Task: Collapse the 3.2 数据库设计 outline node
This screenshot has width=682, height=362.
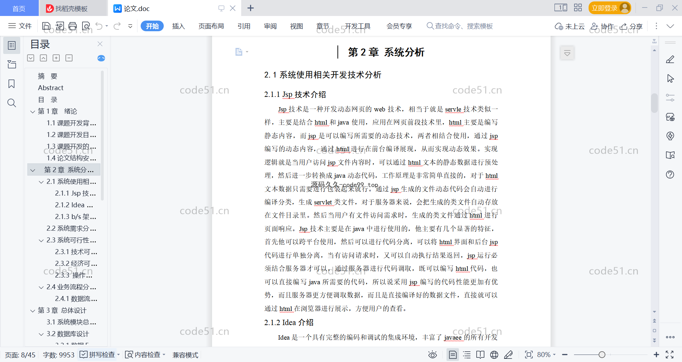Action: pos(41,334)
